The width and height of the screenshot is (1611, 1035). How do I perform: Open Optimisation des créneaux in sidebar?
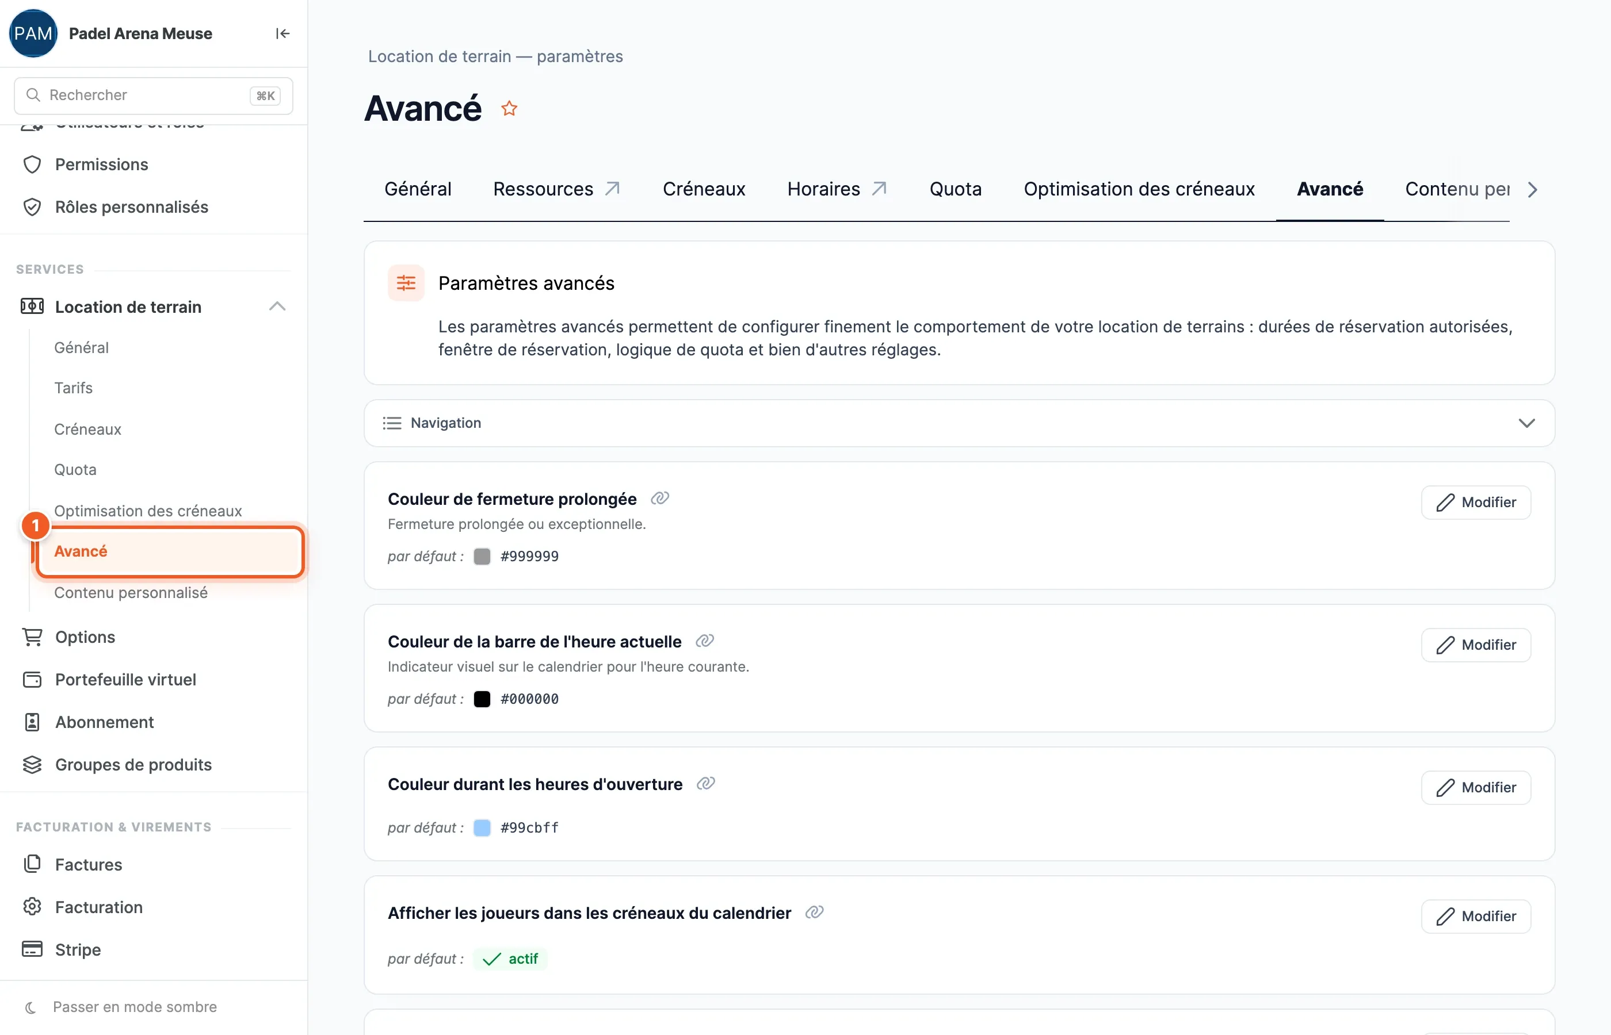click(148, 511)
